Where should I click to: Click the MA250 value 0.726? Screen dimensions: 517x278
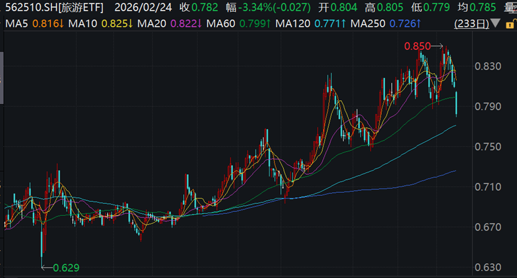[405, 24]
